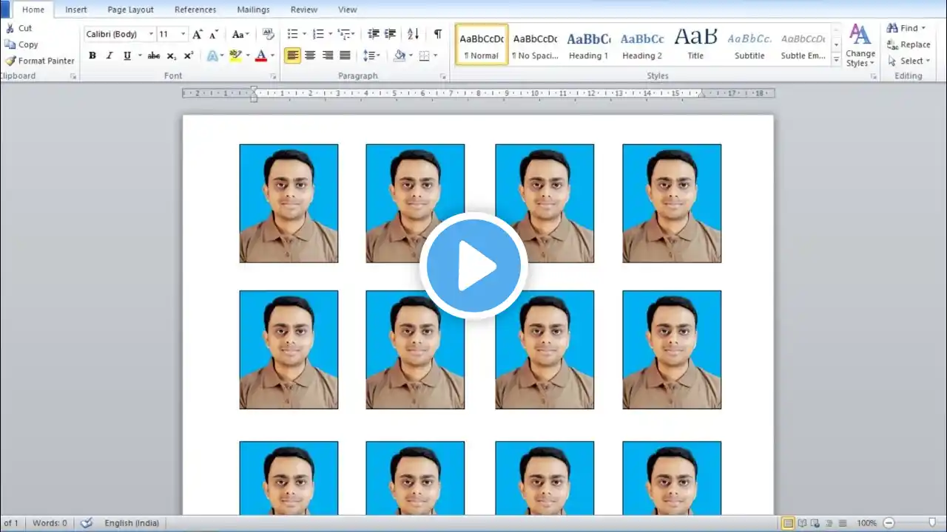Apply the Heading 2 style
Screen dimensions: 947x532
(x=642, y=44)
